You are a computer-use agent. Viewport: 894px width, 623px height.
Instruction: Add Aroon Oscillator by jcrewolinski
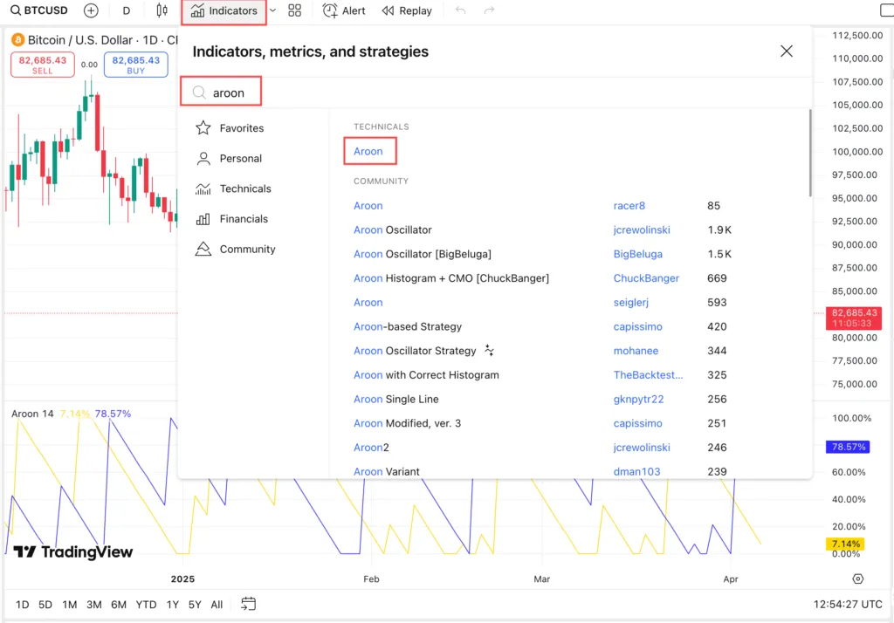pos(392,229)
